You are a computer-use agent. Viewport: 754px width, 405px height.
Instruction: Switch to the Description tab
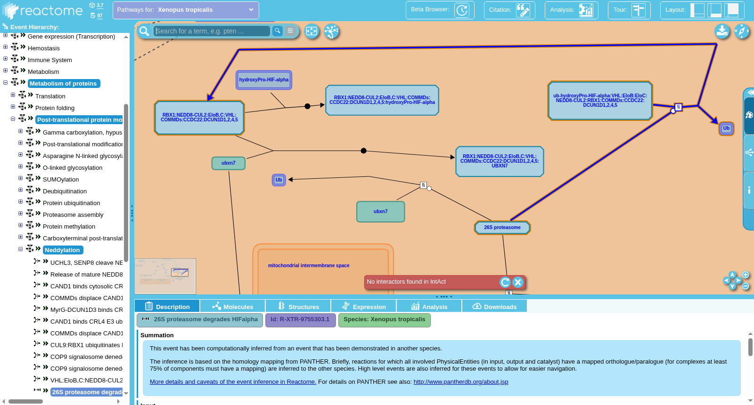tap(167, 306)
